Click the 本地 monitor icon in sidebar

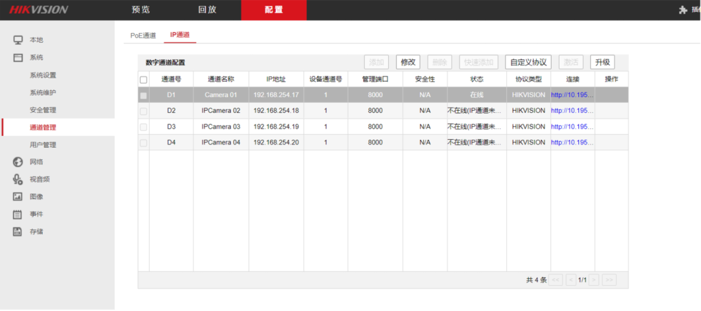[x=18, y=40]
